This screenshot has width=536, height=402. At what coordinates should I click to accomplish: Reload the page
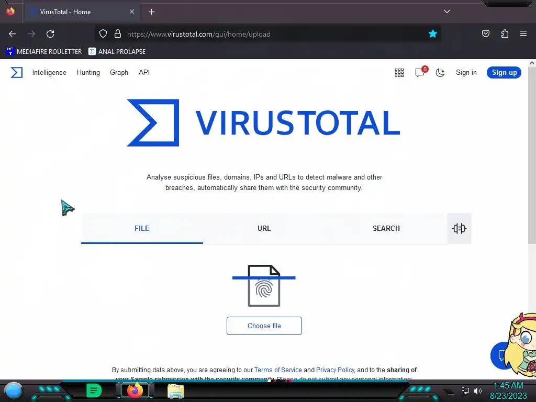[50, 34]
